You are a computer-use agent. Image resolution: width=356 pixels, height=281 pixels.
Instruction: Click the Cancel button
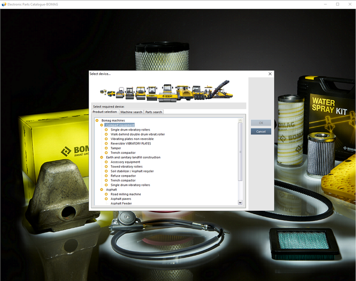point(261,132)
